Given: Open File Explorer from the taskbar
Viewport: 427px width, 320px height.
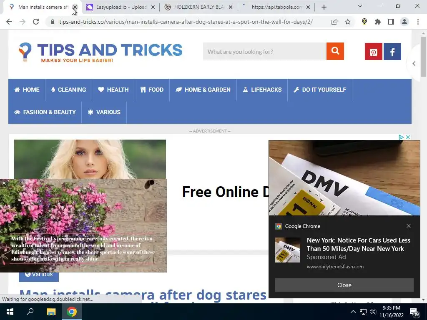Looking at the screenshot, I should (51, 312).
